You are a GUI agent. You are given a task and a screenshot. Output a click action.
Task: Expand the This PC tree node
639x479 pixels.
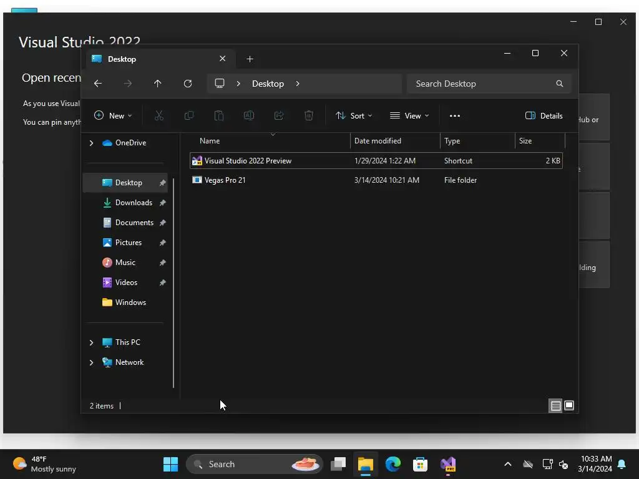click(91, 342)
